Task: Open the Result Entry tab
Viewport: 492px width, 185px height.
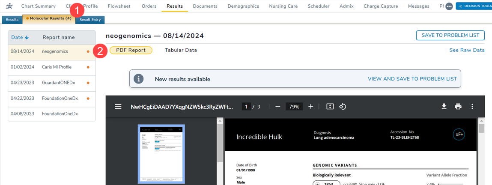Action: point(90,20)
